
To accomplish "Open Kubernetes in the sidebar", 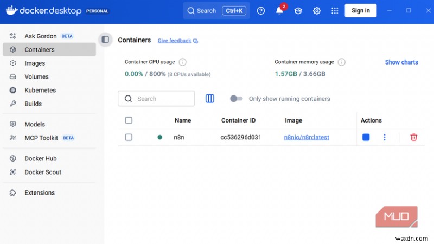I will pos(49,90).
